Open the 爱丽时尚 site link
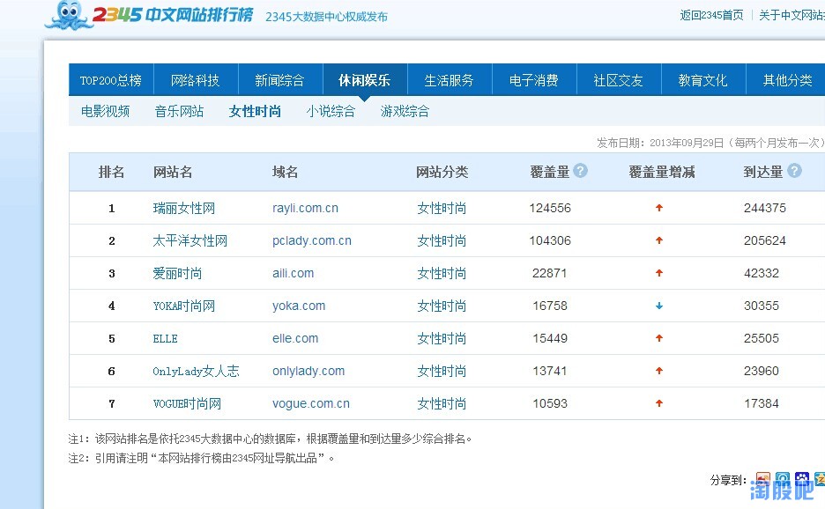 tap(177, 273)
